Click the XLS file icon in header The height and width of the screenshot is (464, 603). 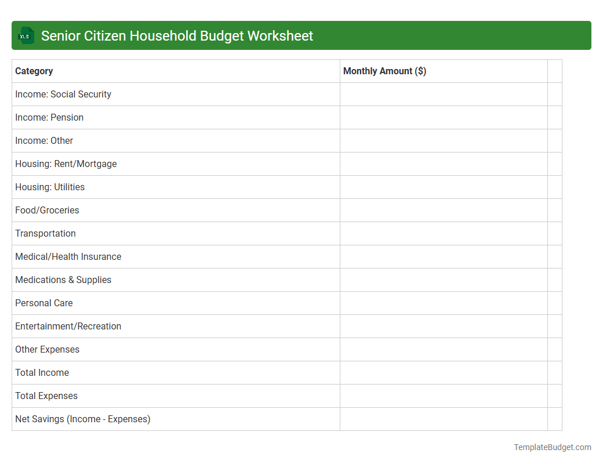pyautogui.click(x=26, y=35)
